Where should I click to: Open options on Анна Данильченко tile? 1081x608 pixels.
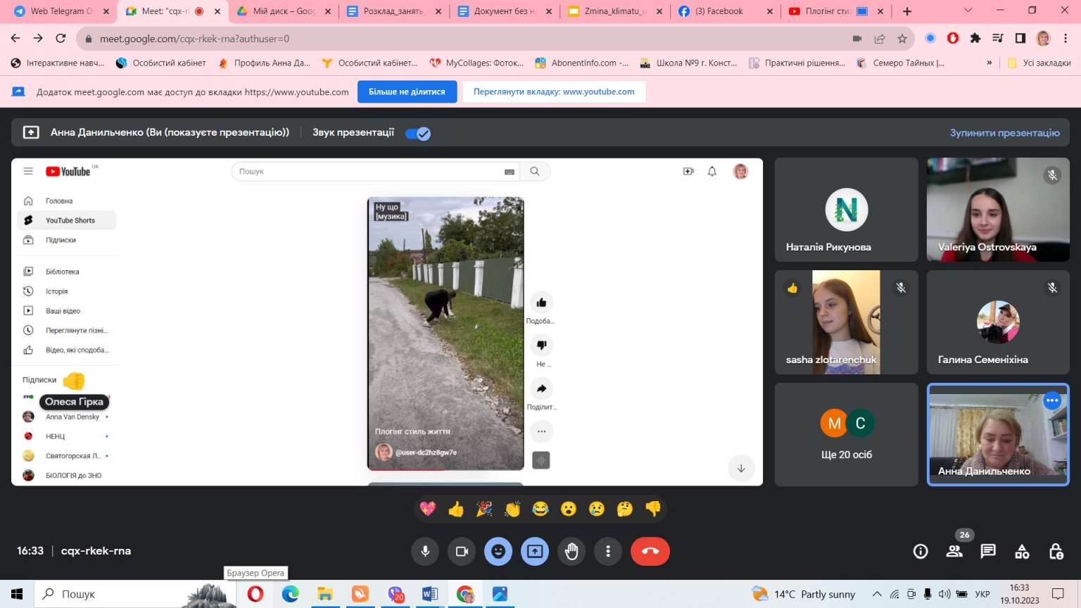[x=1052, y=400]
